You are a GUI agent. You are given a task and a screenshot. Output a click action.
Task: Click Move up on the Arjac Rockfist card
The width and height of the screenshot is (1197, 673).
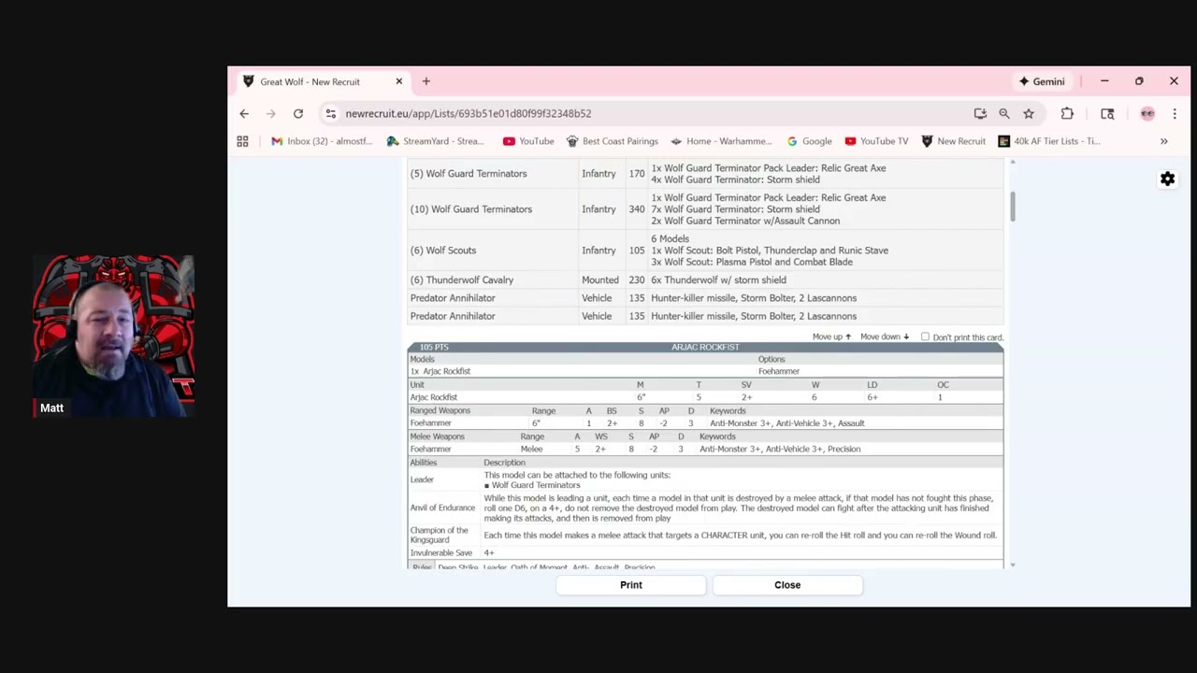(x=831, y=336)
